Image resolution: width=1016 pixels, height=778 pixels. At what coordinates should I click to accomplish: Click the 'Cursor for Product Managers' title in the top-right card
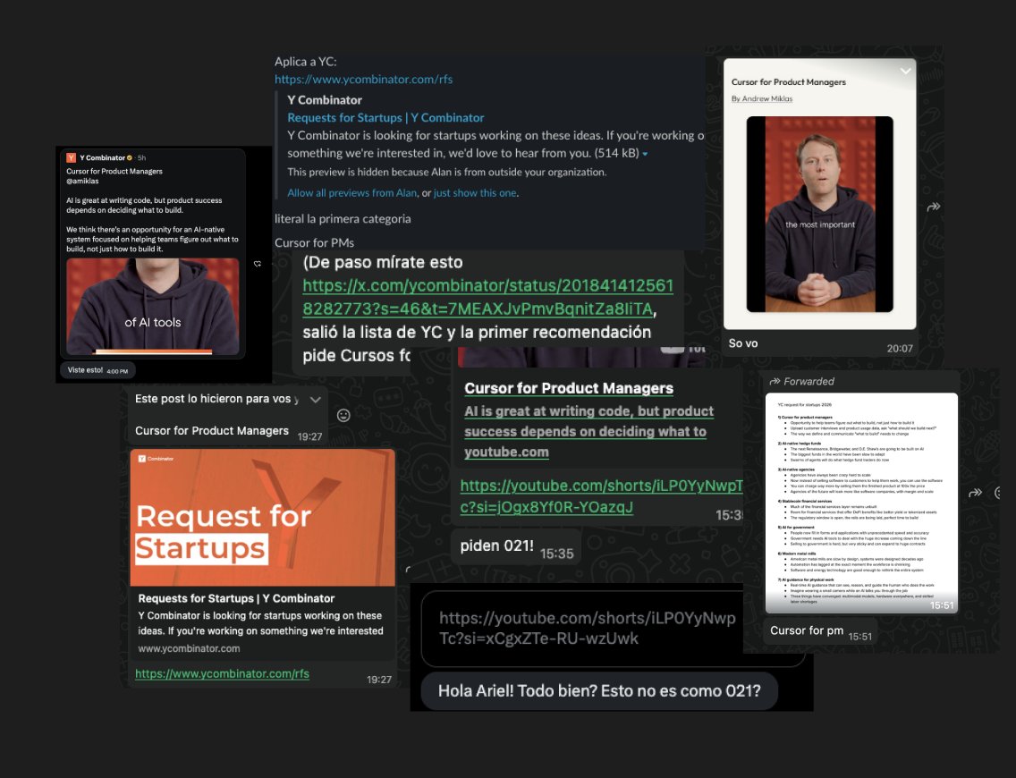pyautogui.click(x=789, y=81)
